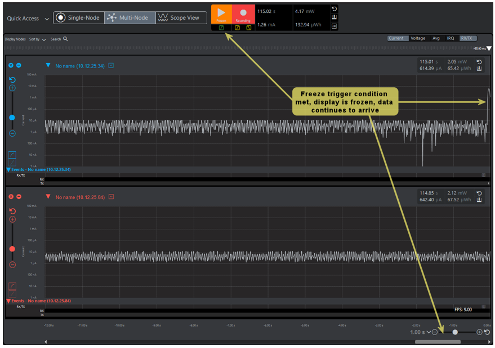
Task: Toggle the IRQ events display
Action: tap(451, 38)
